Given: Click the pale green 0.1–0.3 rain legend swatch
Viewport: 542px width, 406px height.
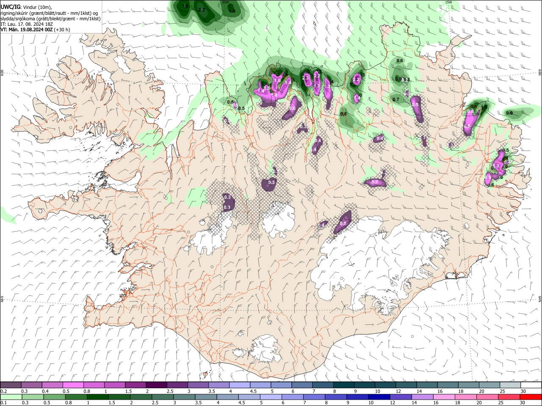Looking at the screenshot, I should point(11,397).
